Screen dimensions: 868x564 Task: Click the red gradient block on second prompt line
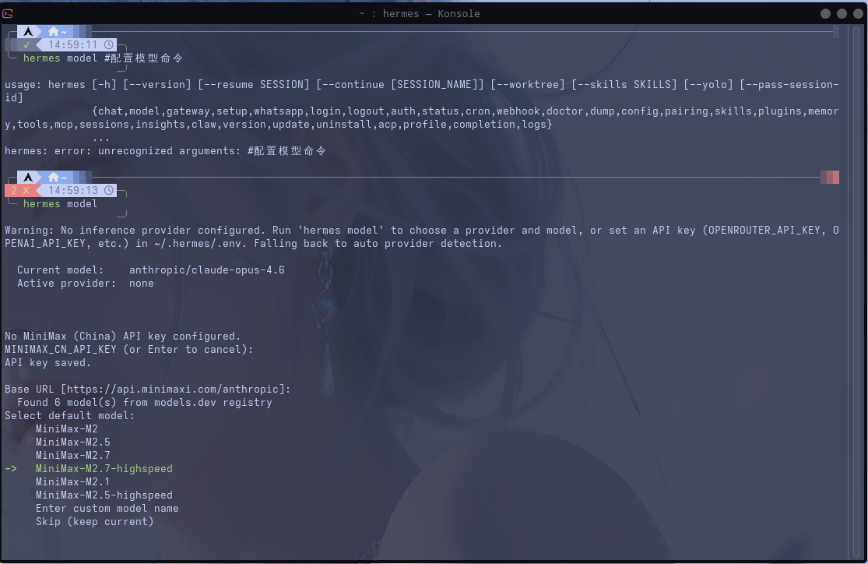830,178
